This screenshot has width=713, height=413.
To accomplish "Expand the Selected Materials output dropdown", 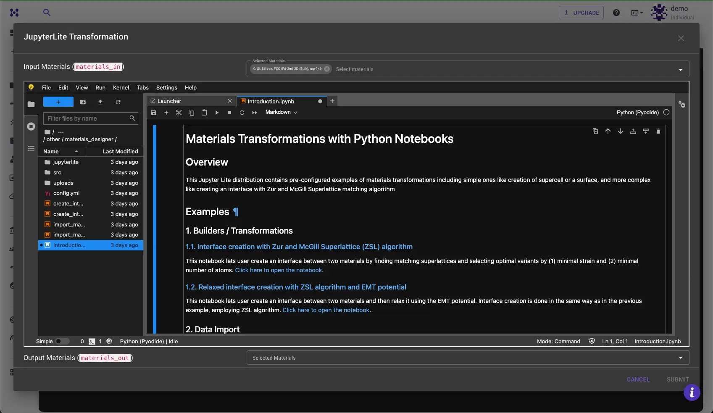I will [681, 358].
